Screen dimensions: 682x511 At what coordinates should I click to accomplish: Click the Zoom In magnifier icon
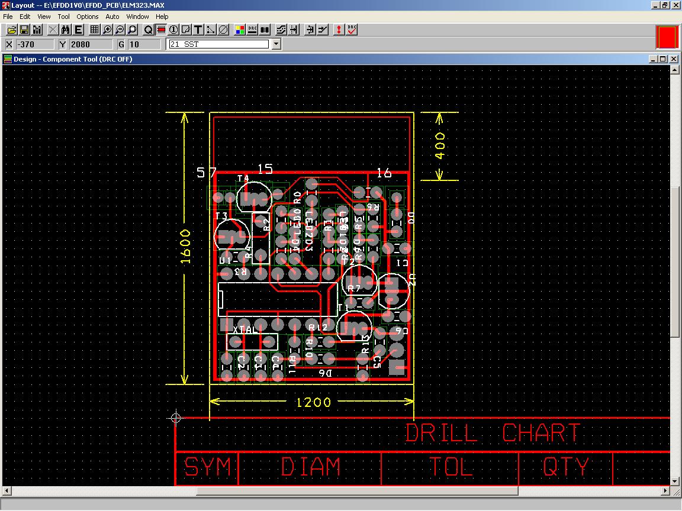point(107,30)
